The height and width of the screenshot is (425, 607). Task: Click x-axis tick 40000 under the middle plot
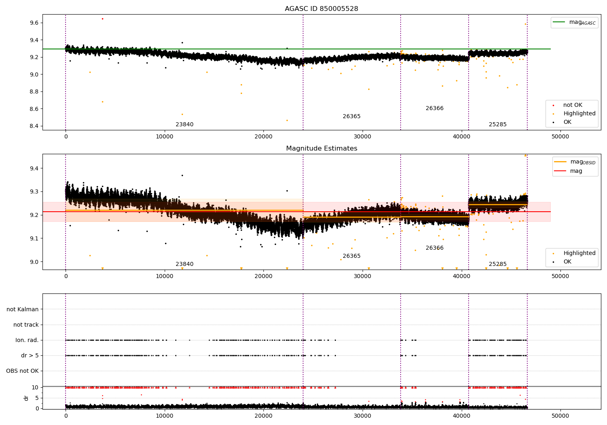[461, 276]
